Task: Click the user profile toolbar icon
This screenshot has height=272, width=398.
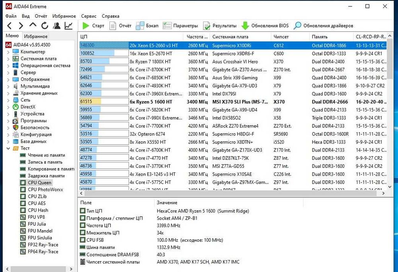Action: (x=57, y=26)
